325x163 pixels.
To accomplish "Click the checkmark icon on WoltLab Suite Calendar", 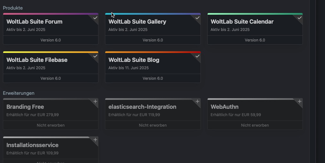I will pos(299,18).
